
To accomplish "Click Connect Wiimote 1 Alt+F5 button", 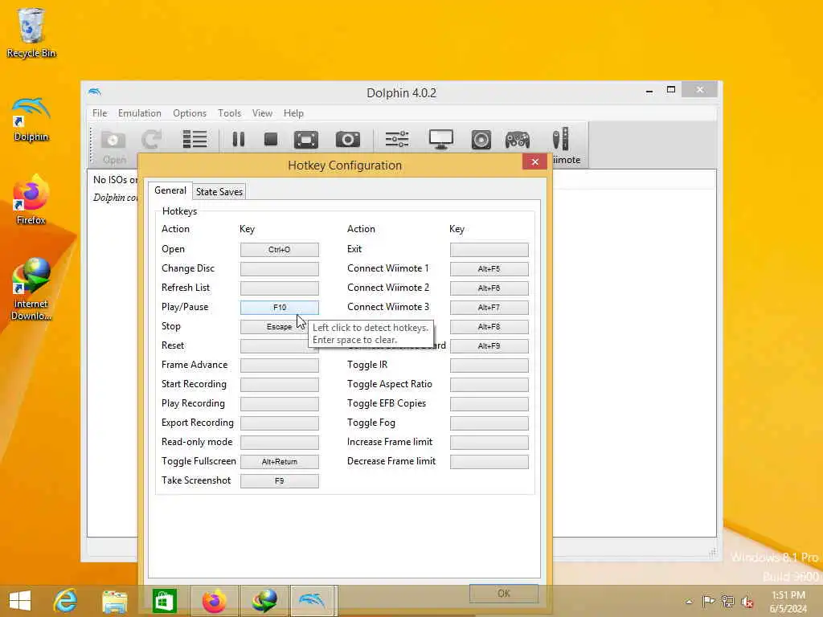I will (x=489, y=269).
